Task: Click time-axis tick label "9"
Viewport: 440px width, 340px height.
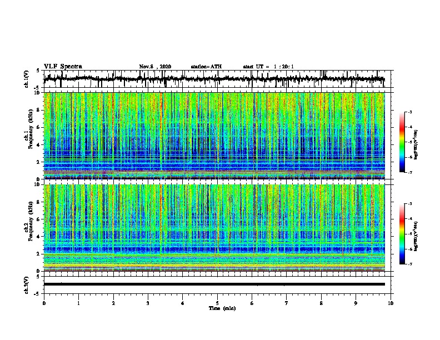Action: (x=356, y=303)
